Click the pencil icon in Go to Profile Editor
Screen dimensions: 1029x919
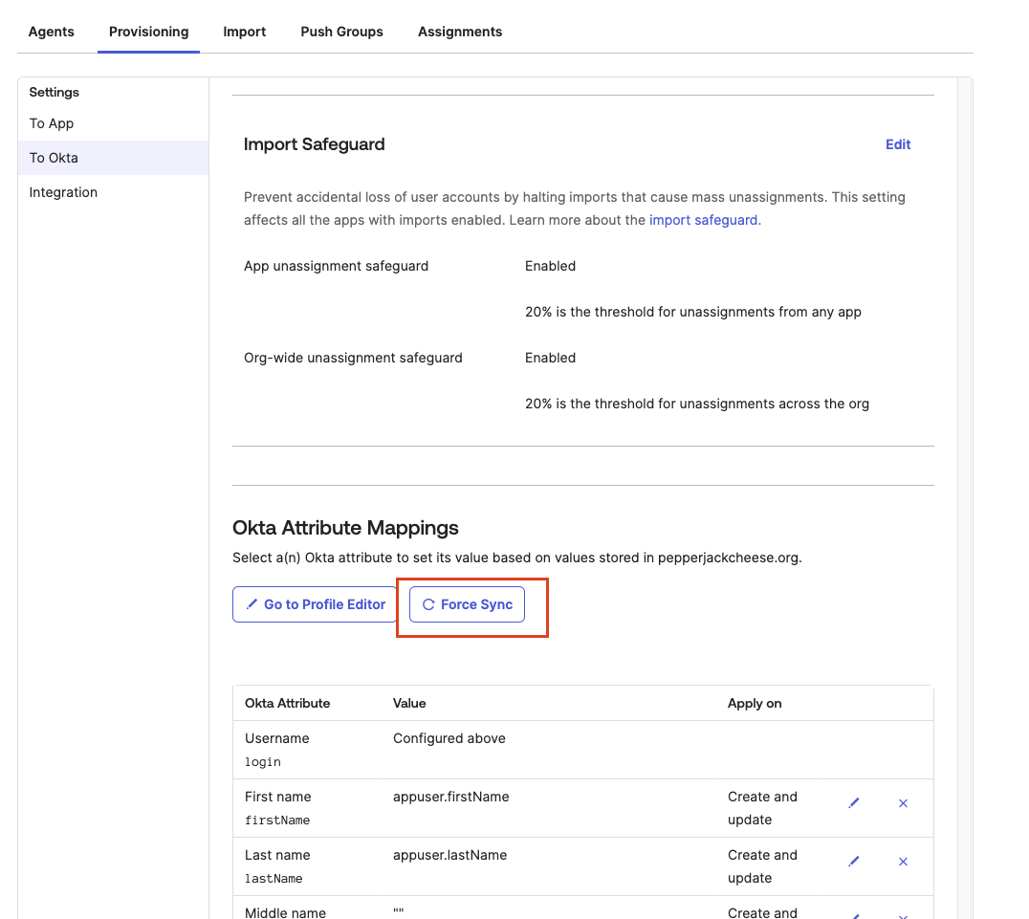[x=252, y=604]
